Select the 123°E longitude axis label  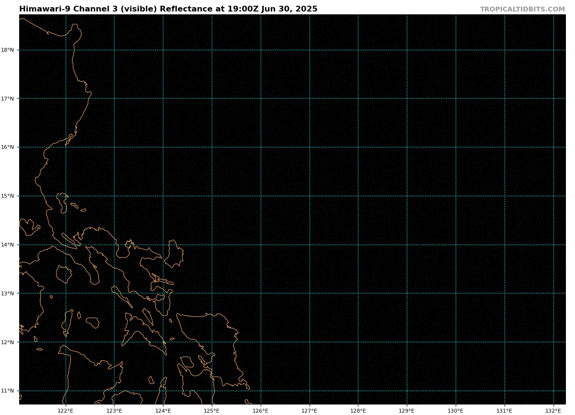point(114,411)
